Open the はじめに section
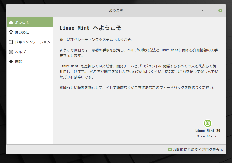Image resolution: width=232 pixels, height=163 pixels. [x=30, y=32]
